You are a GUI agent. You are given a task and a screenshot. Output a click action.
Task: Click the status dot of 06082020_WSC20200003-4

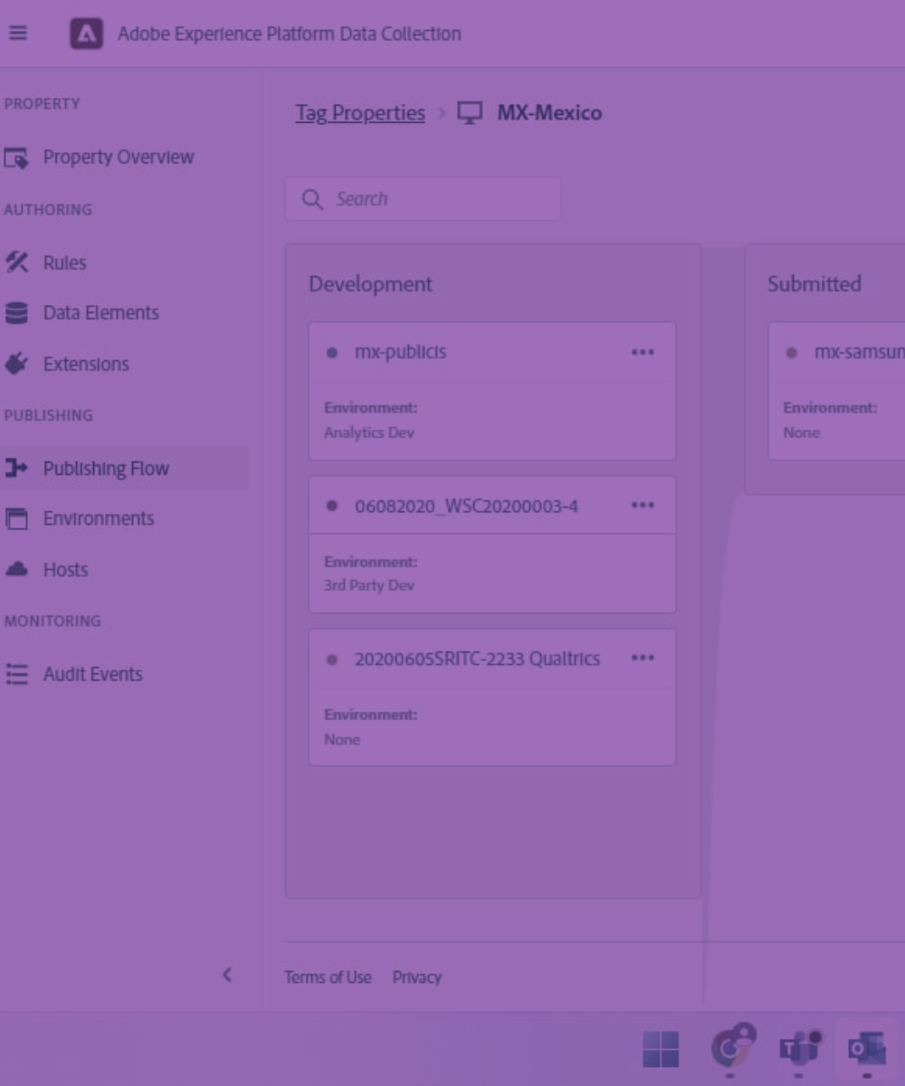point(332,505)
